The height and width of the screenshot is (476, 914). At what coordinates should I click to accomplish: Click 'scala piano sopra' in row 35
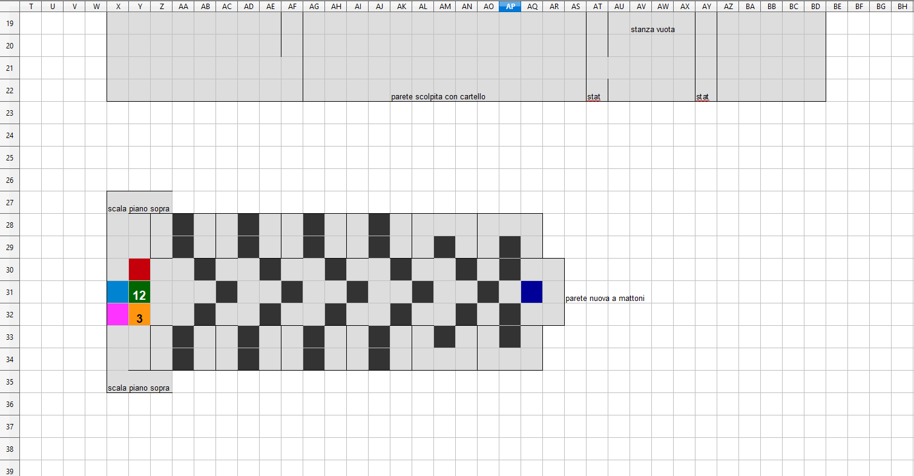pyautogui.click(x=139, y=388)
